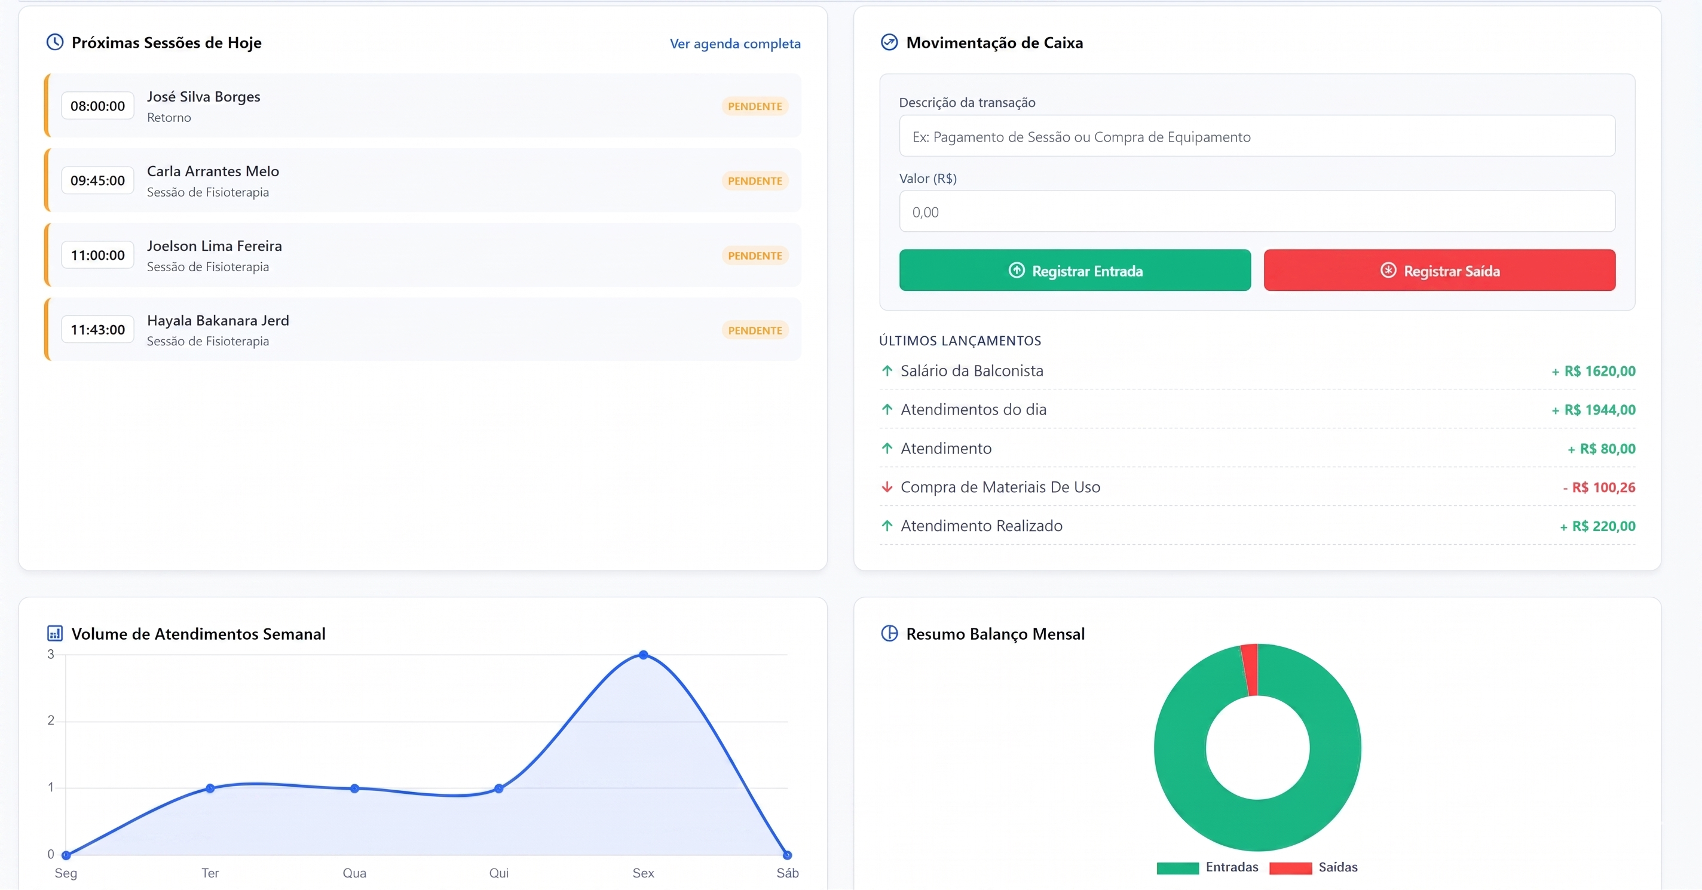The width and height of the screenshot is (1702, 890).
Task: Focus the Descrição da transação input field
Action: 1257,136
